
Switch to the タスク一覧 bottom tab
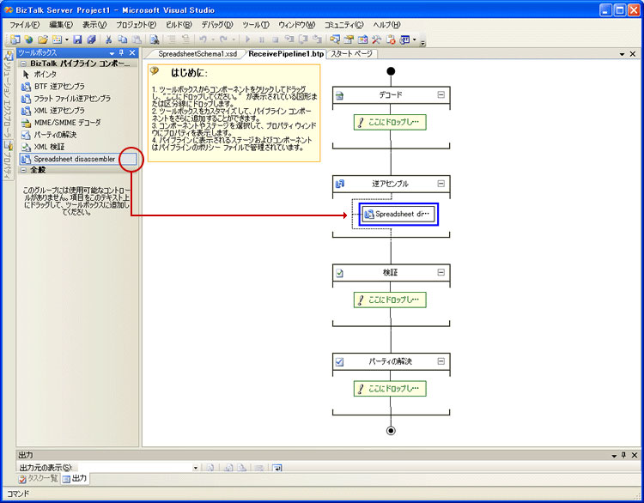pos(39,478)
